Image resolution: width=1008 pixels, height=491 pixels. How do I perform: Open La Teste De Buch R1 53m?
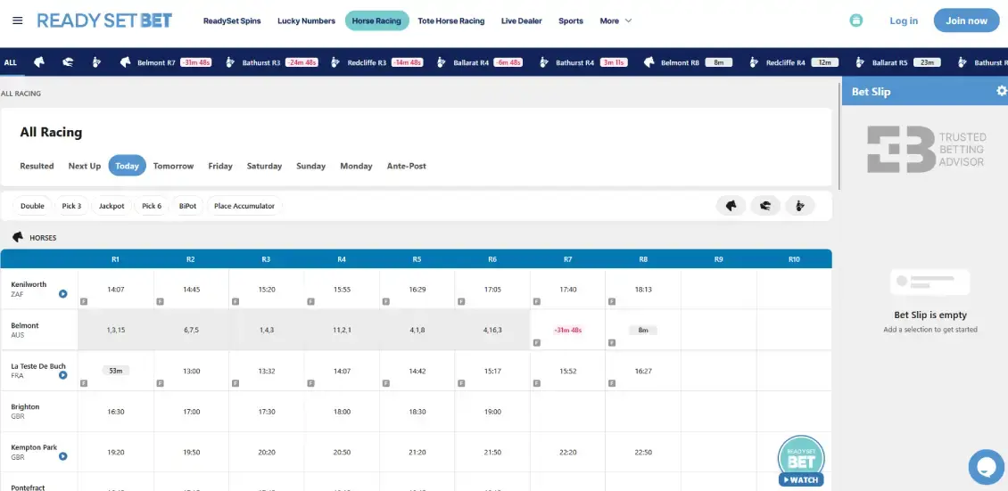tap(116, 371)
